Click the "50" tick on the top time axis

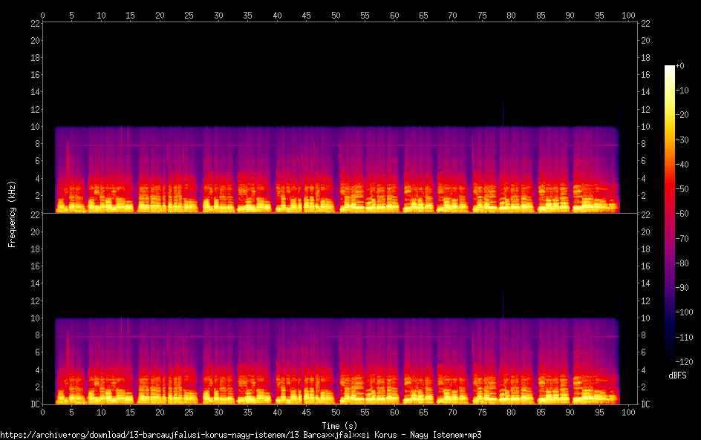point(336,15)
